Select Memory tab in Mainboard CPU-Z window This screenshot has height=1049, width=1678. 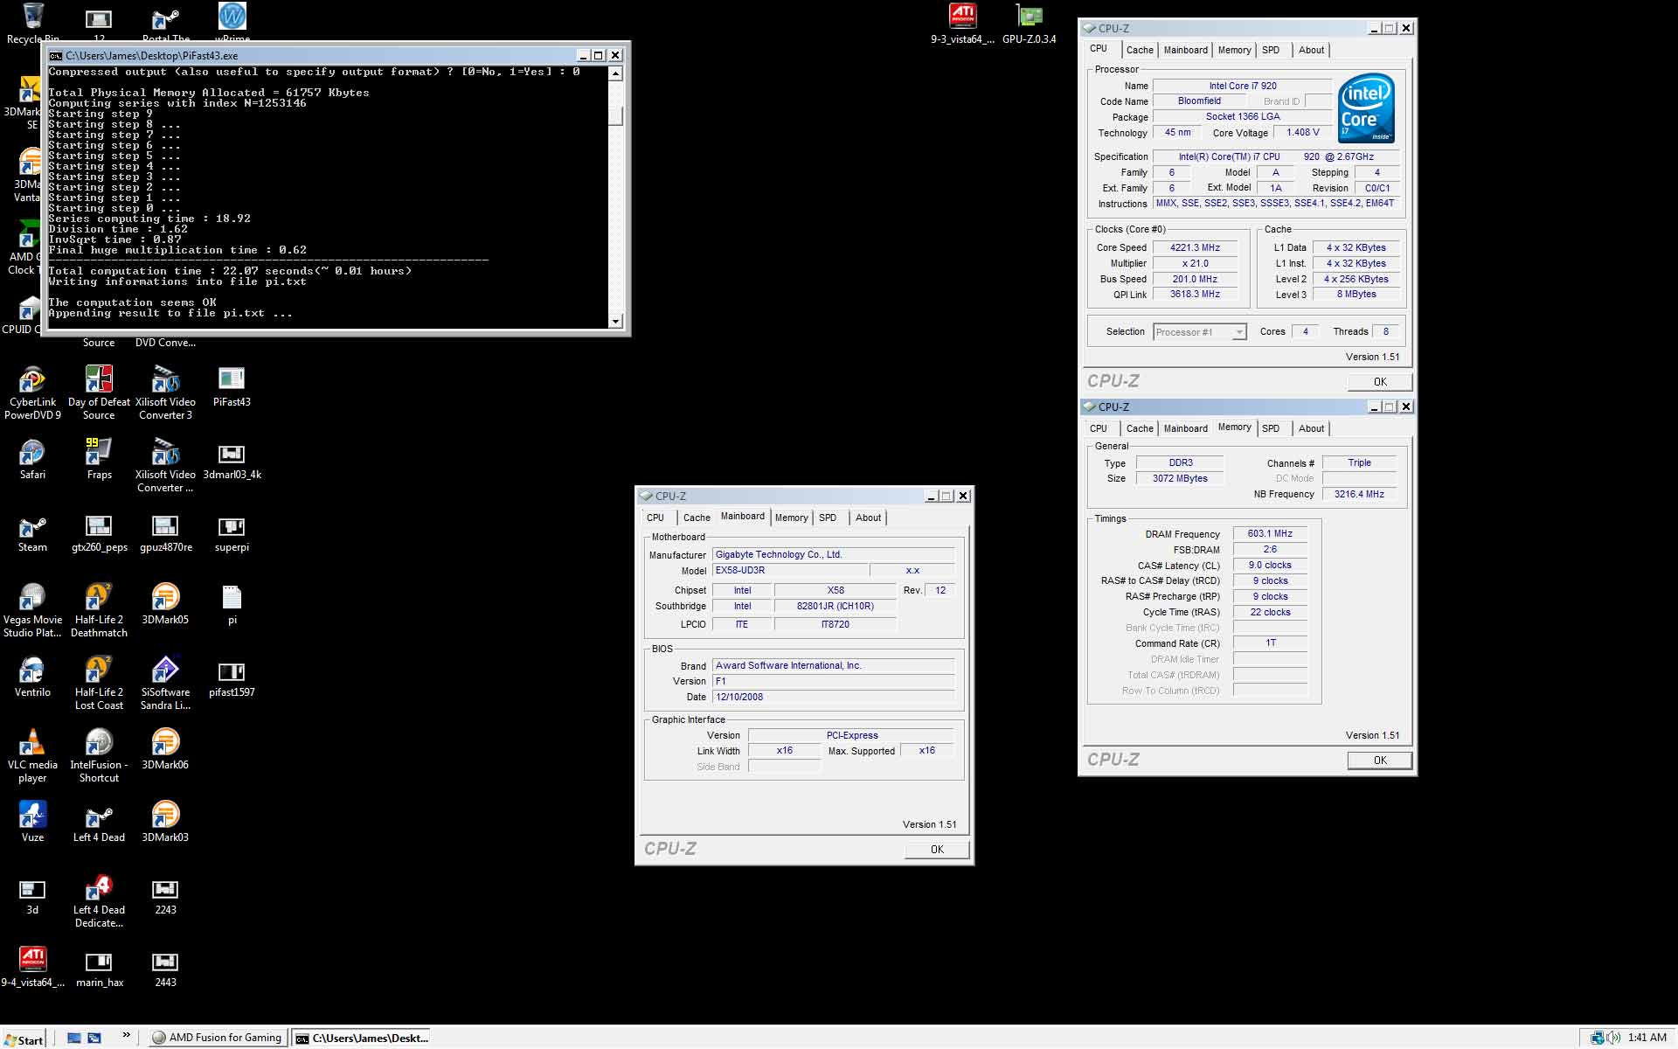(x=792, y=518)
